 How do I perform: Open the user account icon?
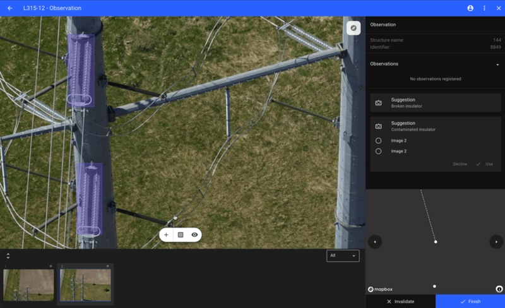[x=470, y=8]
